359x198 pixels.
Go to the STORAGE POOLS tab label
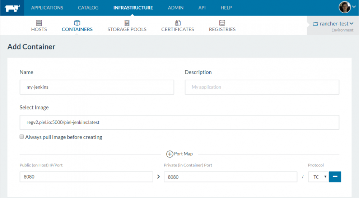[x=127, y=29]
